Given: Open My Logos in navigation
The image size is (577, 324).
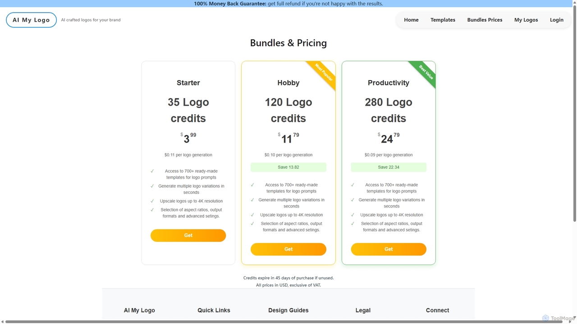Looking at the screenshot, I should pos(526,20).
